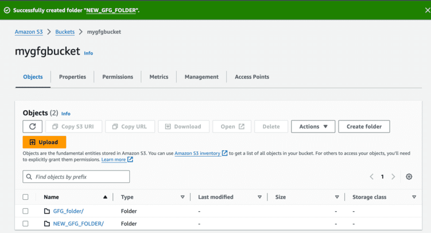
Task: Click the Download button
Action: point(184,126)
